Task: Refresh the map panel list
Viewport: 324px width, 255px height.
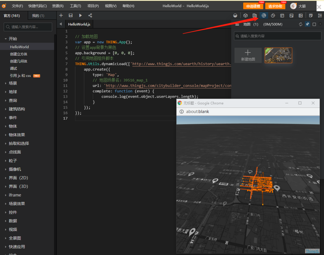Action: point(300,25)
